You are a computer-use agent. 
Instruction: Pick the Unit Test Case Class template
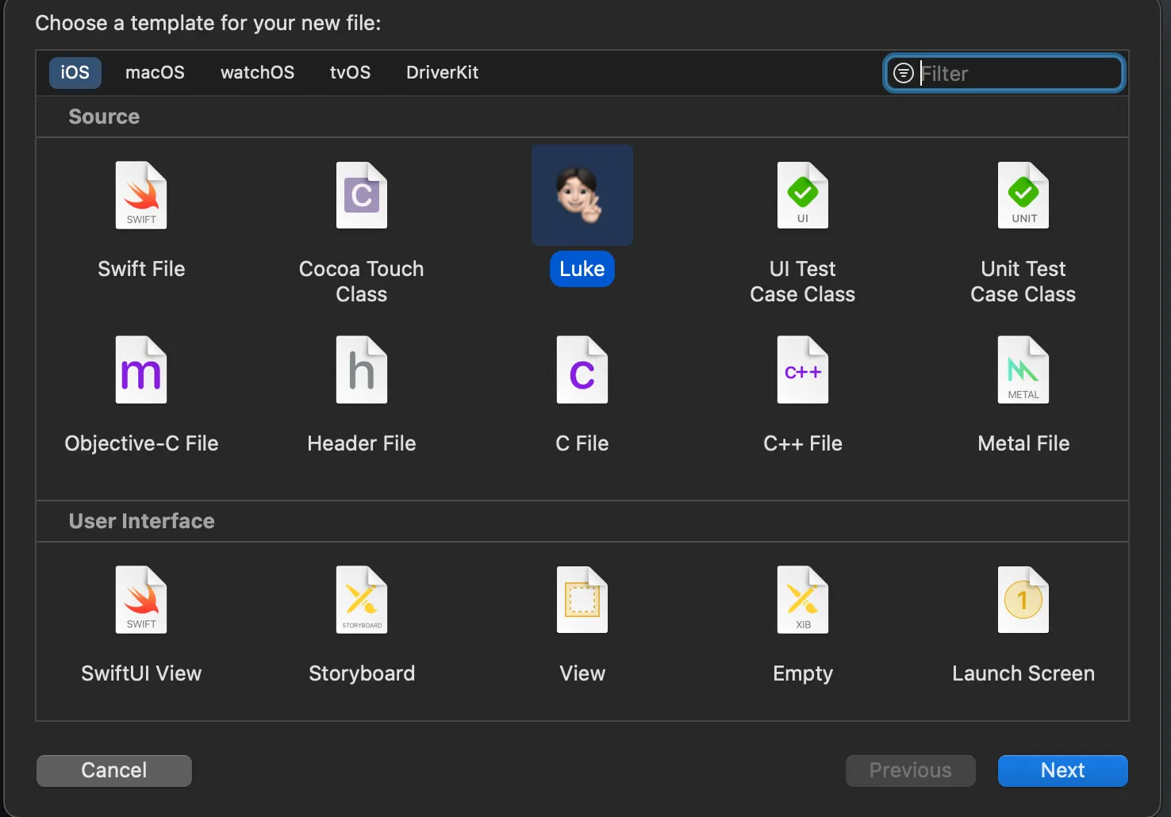point(1023,196)
